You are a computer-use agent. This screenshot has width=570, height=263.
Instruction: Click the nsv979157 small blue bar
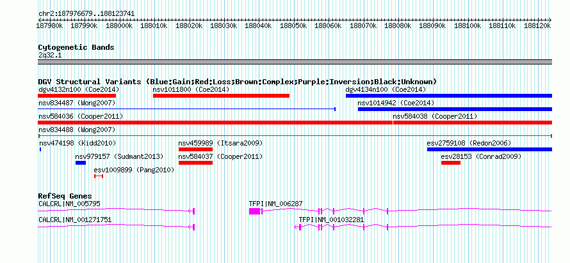(x=80, y=163)
